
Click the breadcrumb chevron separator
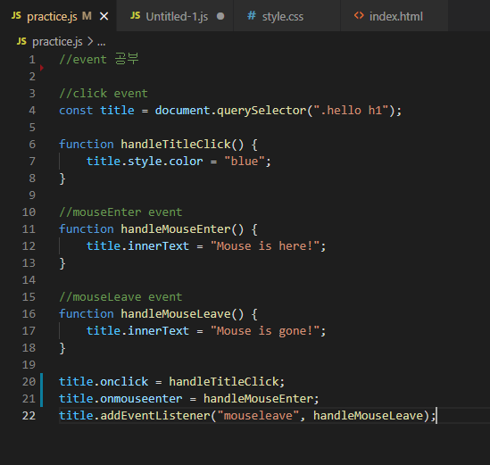pyautogui.click(x=90, y=41)
